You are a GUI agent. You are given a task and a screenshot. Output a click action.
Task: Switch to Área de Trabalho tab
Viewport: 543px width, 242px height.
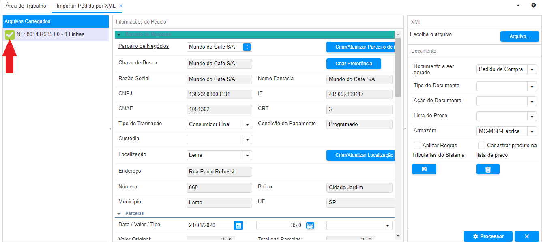pyautogui.click(x=26, y=6)
